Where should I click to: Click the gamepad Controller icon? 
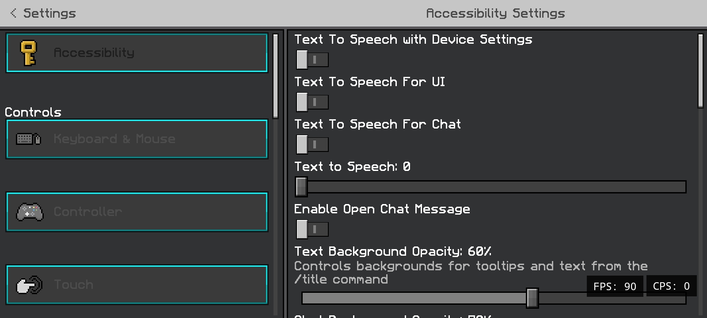pos(30,212)
